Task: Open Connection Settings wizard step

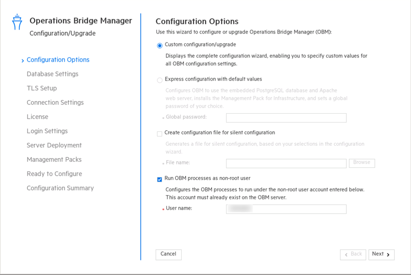Action: coord(55,103)
